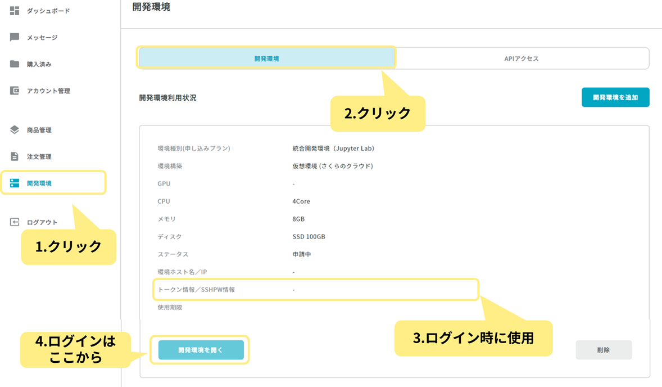Screen dimensions: 662x387
Task: Click the 8GB value
Action: pyautogui.click(x=298, y=219)
